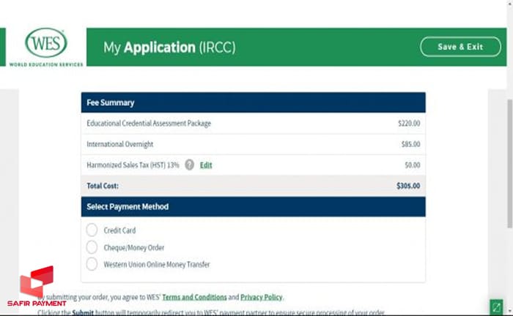This screenshot has height=316, width=513.
Task: Pick Western Union Online Money Transfer
Action: click(92, 264)
